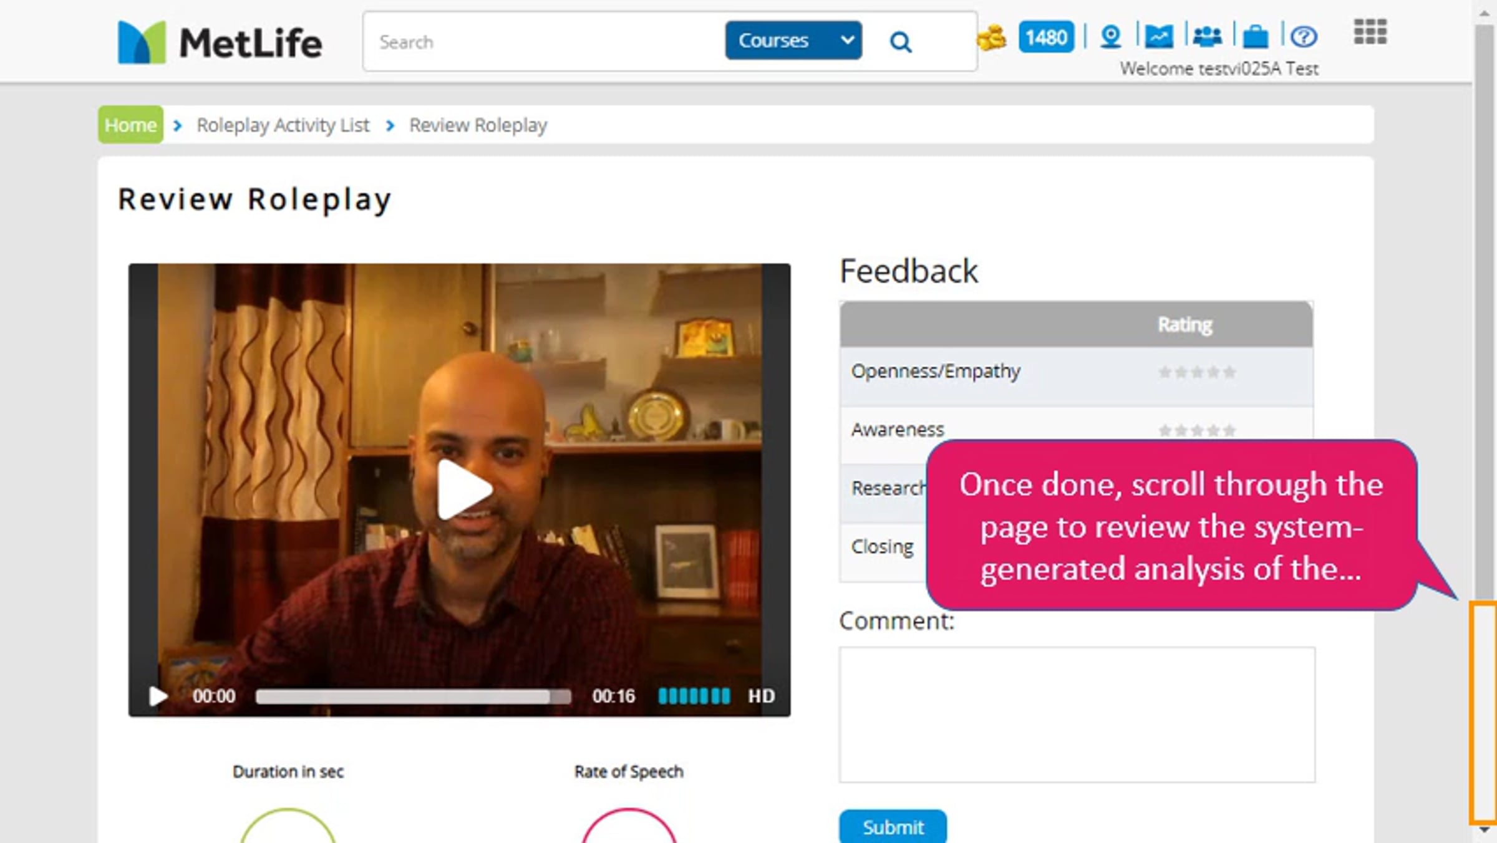This screenshot has height=843, width=1497.
Task: Open the progress chart icon
Action: coord(1158,36)
